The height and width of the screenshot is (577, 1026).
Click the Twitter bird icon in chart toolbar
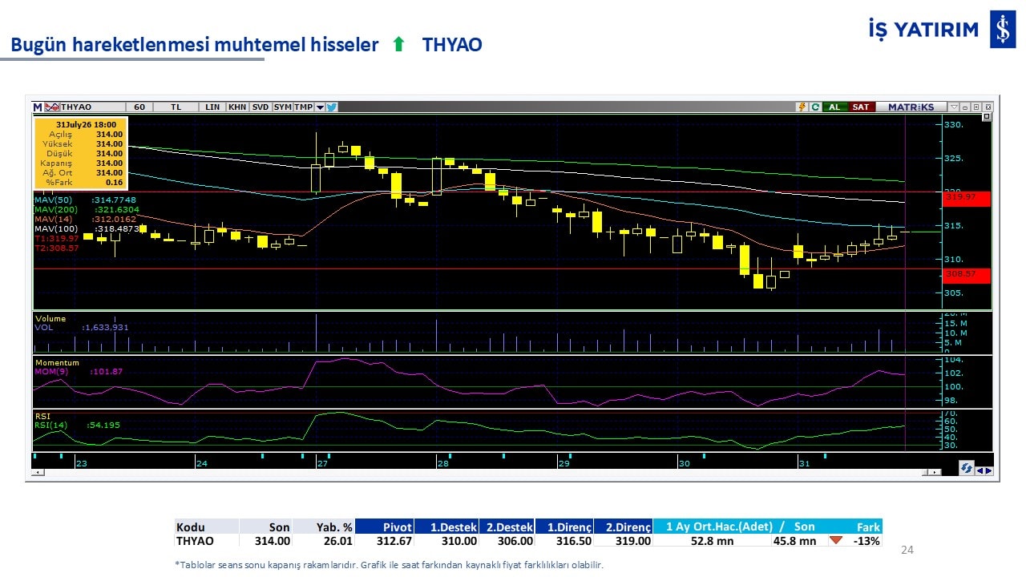pyautogui.click(x=331, y=107)
